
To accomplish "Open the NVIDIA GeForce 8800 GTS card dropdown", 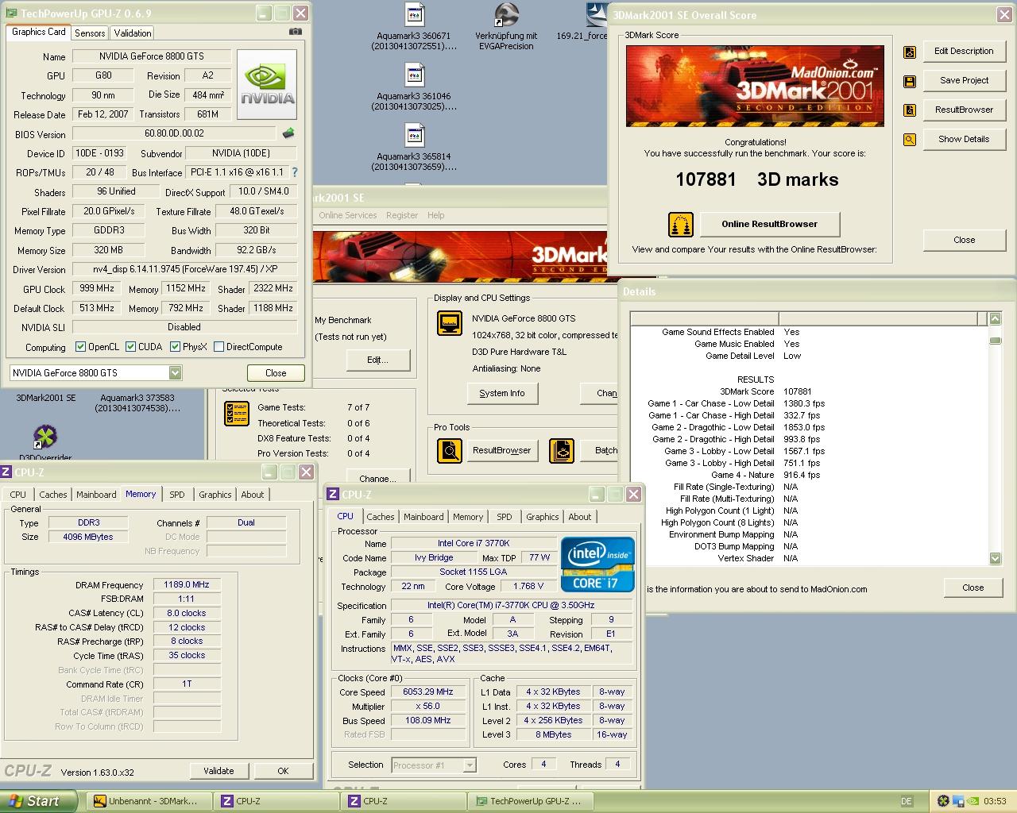I will click(x=175, y=373).
